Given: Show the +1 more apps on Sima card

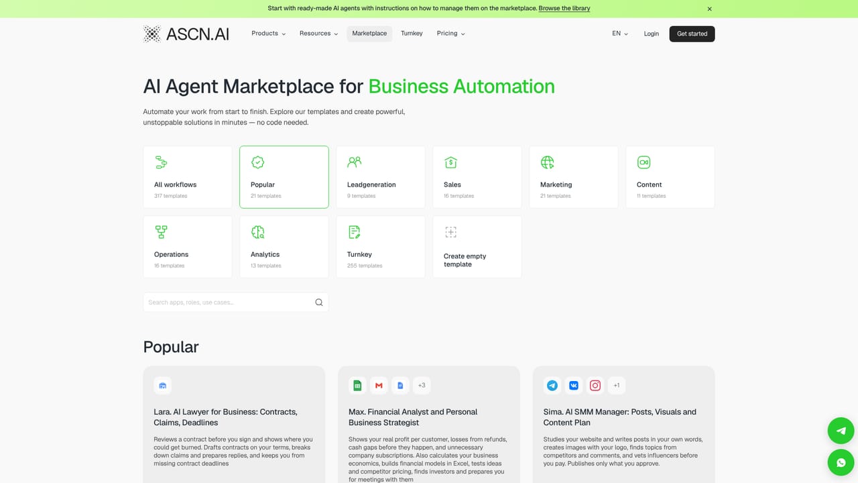Looking at the screenshot, I should 617,385.
